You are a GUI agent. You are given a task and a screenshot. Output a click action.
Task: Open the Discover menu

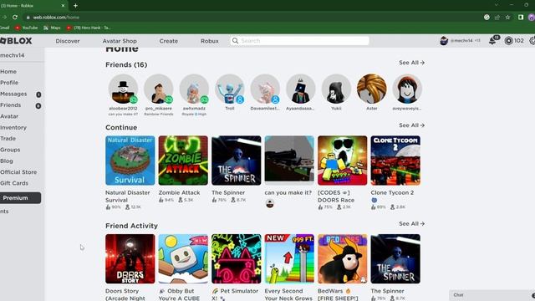(68, 41)
